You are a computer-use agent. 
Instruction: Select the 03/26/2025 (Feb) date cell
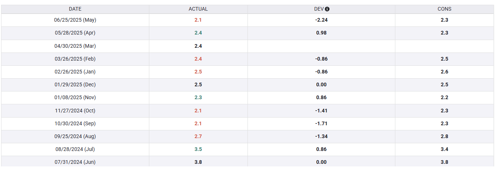(x=75, y=59)
